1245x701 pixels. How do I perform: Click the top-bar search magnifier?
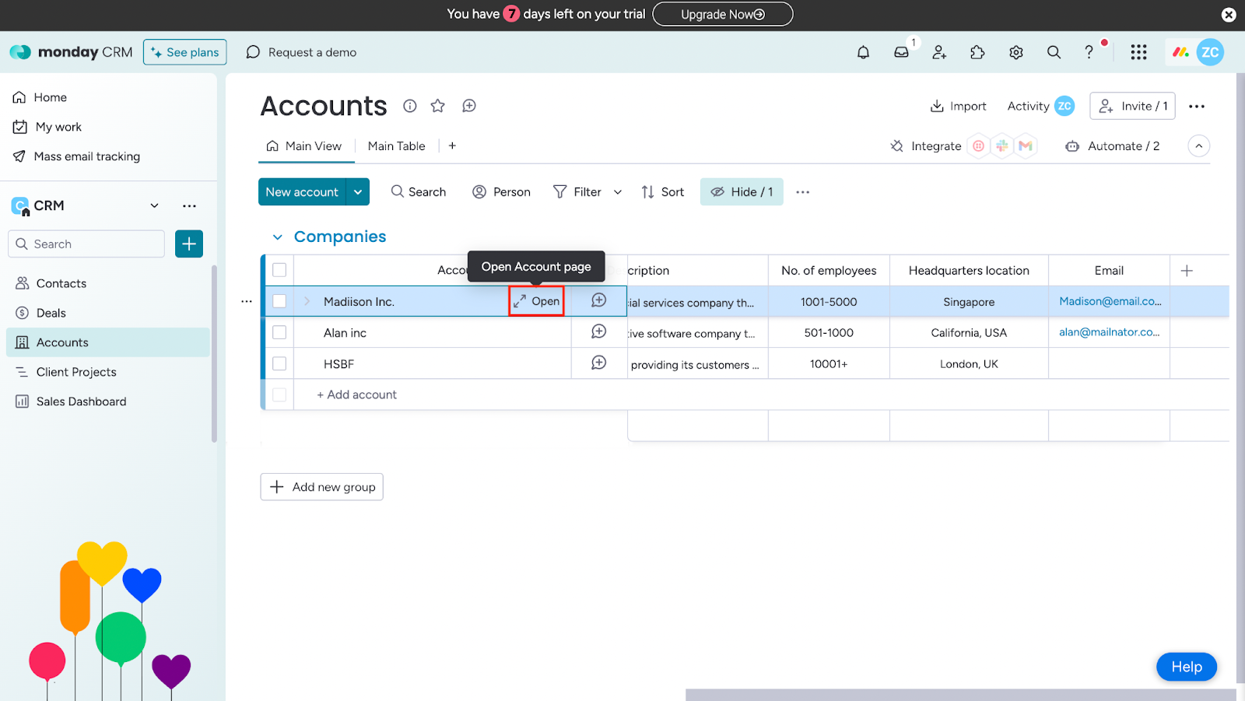click(x=1054, y=52)
